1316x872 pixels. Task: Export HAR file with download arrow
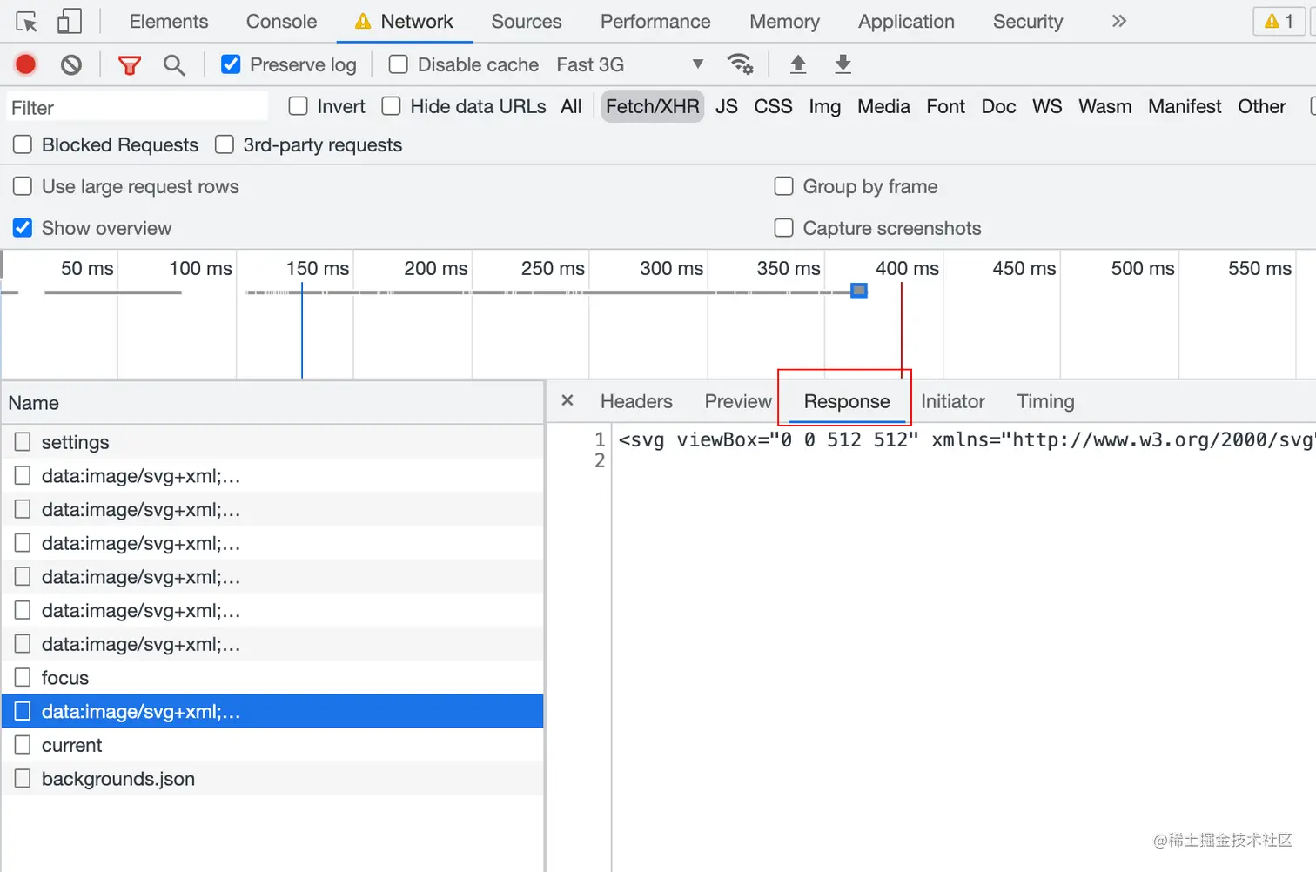[843, 64]
